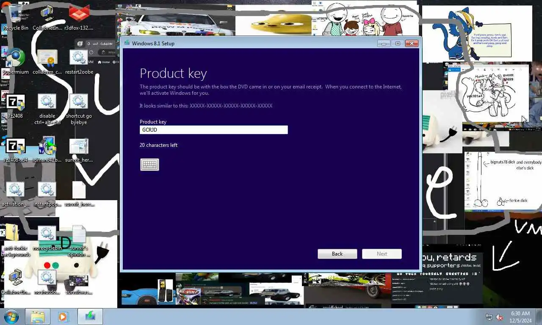Viewport: 542px width, 325px height.
Task: Click the 'Product key' heading
Action: point(173,74)
